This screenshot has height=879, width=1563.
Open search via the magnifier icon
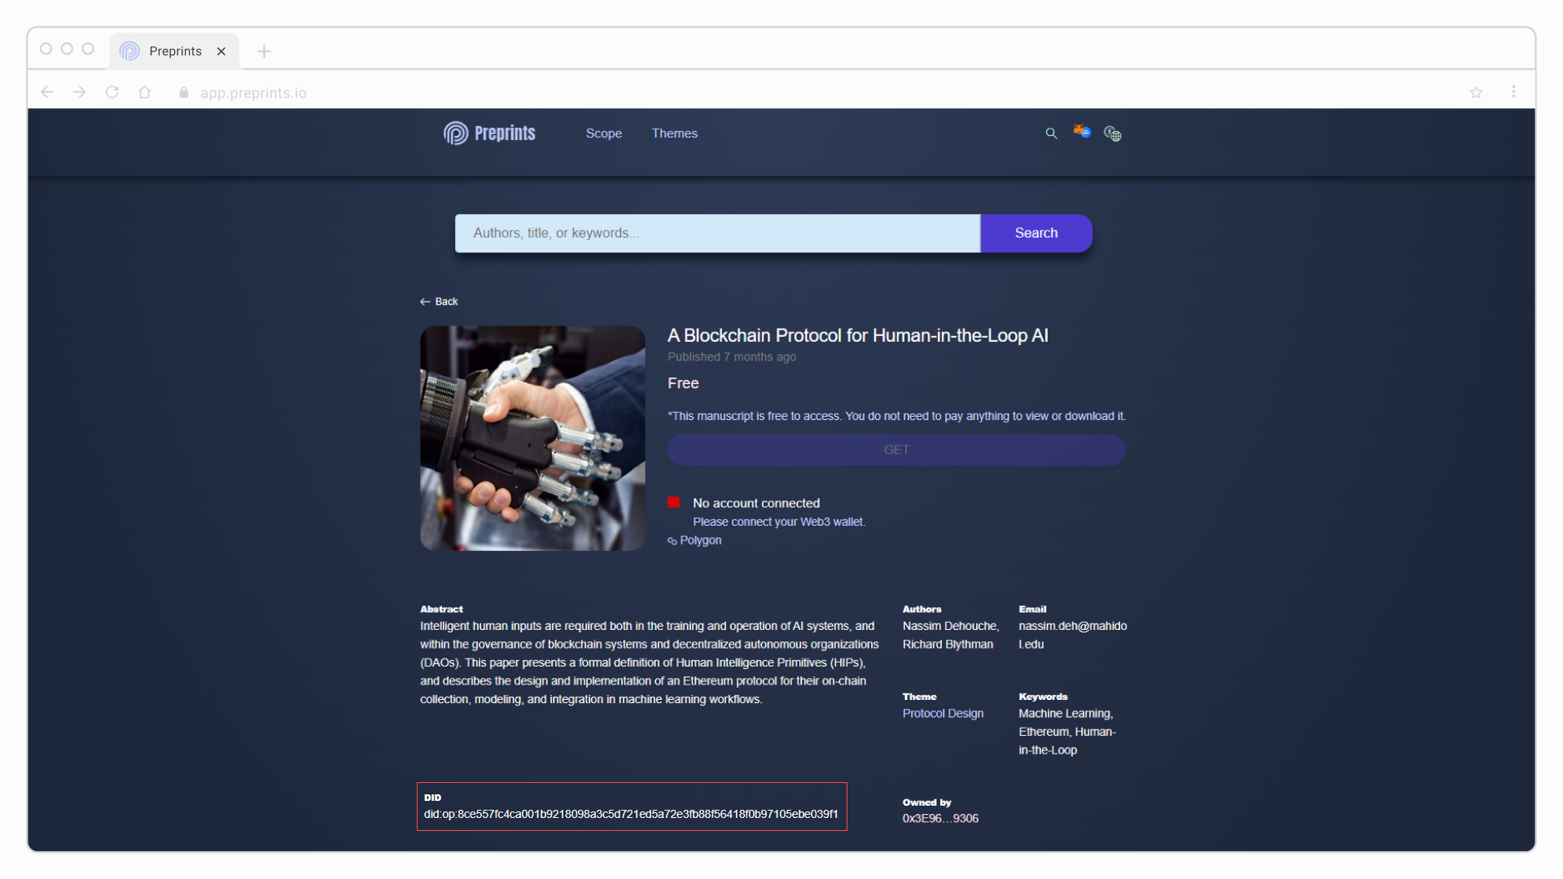1051,133
